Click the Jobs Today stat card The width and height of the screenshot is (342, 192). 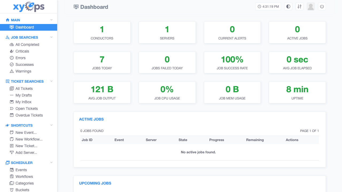coord(102,62)
